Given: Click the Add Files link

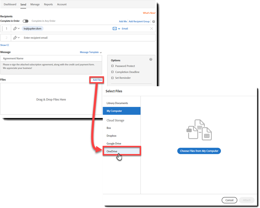Looking at the screenshot, I should point(97,80).
